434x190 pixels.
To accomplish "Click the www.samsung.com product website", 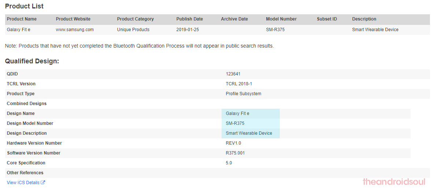I will coord(75,30).
